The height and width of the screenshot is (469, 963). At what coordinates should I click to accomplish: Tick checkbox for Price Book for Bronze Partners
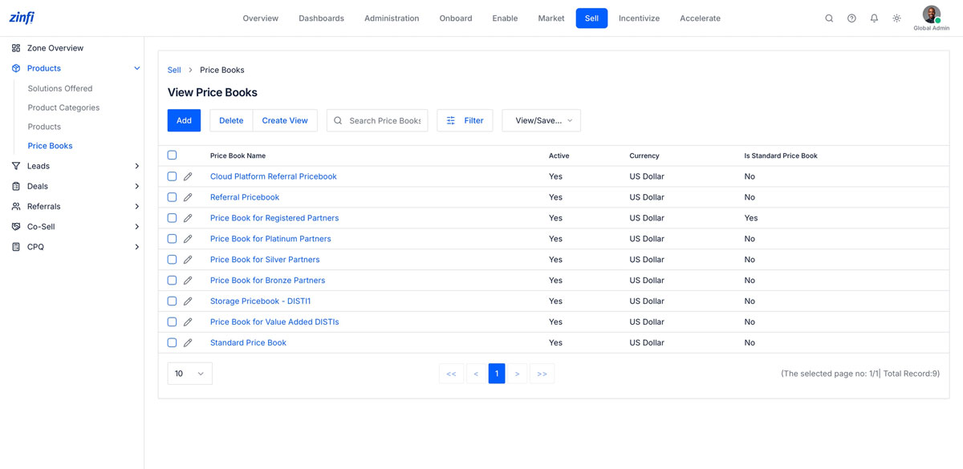pyautogui.click(x=172, y=281)
